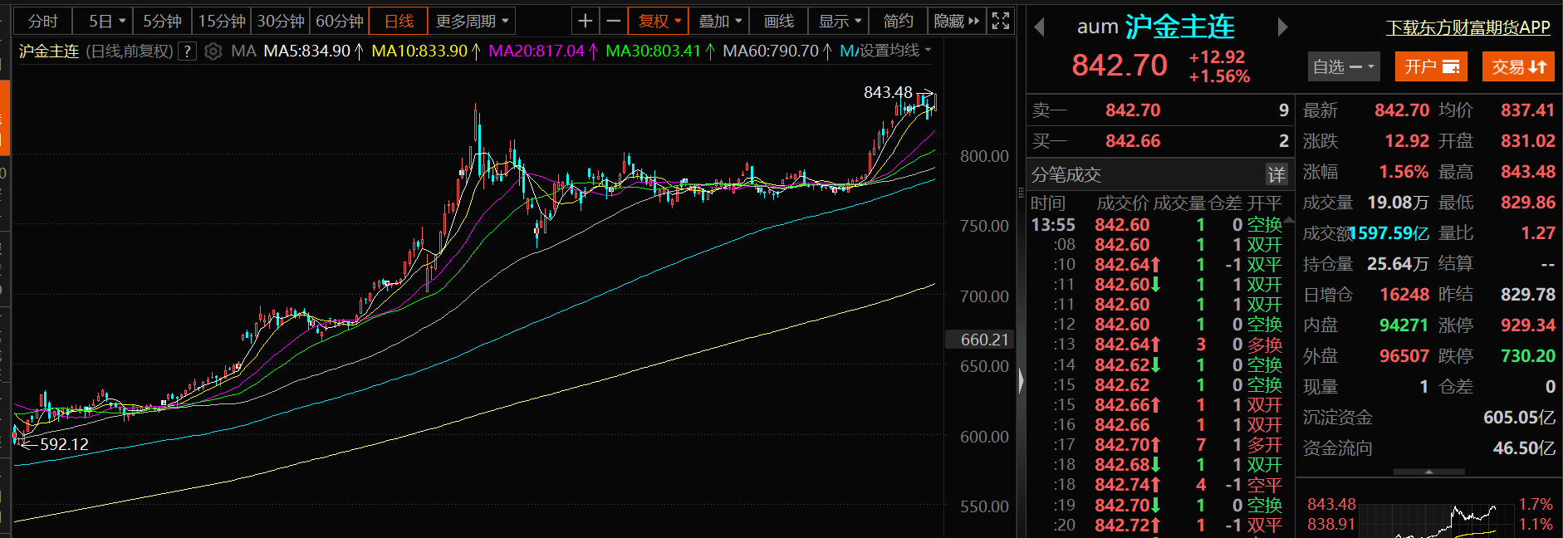Go to previous contract with left arrow
1563x538 pixels.
click(1039, 27)
